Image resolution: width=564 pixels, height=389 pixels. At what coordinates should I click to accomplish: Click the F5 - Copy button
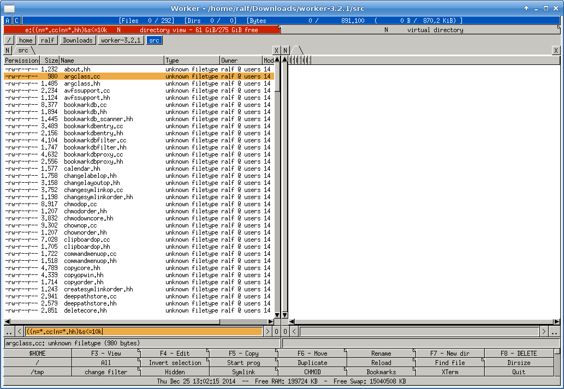(x=244, y=353)
